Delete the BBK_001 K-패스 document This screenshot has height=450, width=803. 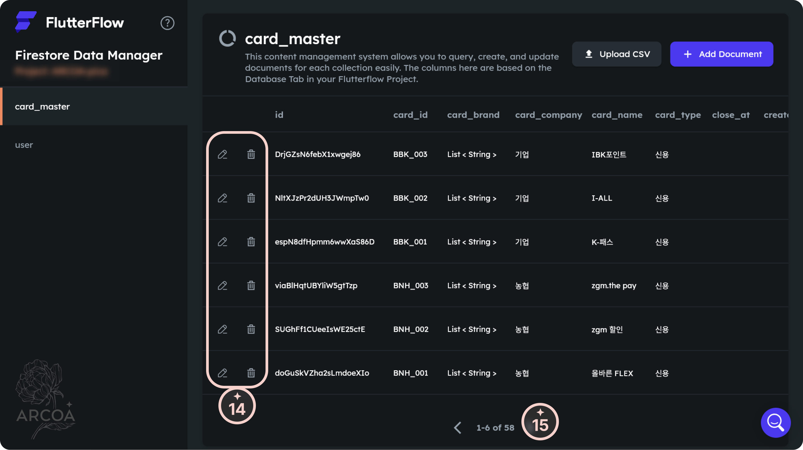[x=251, y=242]
